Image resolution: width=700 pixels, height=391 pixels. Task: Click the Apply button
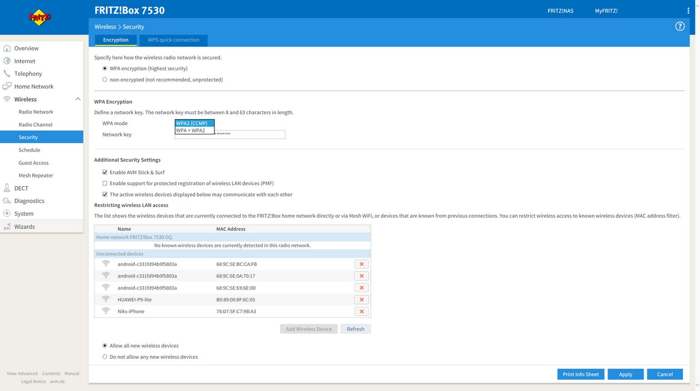tap(626, 374)
